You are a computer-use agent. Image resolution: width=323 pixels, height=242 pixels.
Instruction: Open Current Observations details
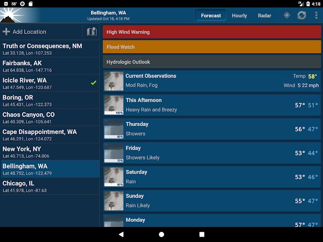coord(212,81)
